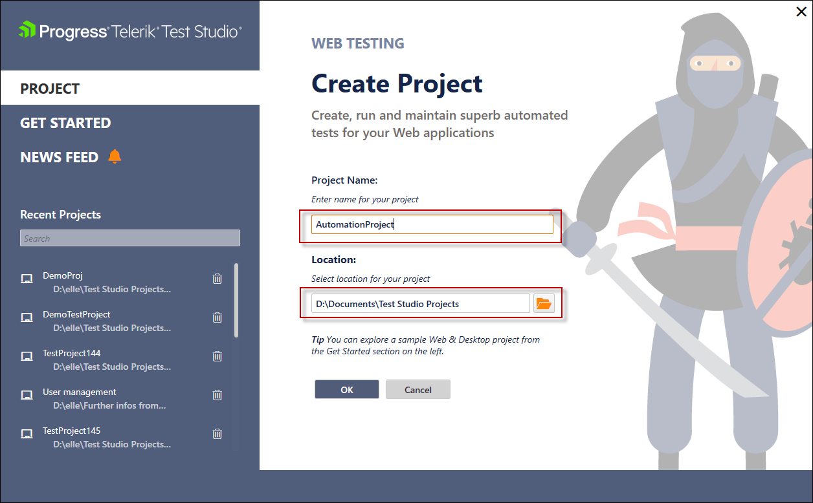The width and height of the screenshot is (813, 503).
Task: Delete DemoProj from recent projects
Action: click(x=217, y=279)
